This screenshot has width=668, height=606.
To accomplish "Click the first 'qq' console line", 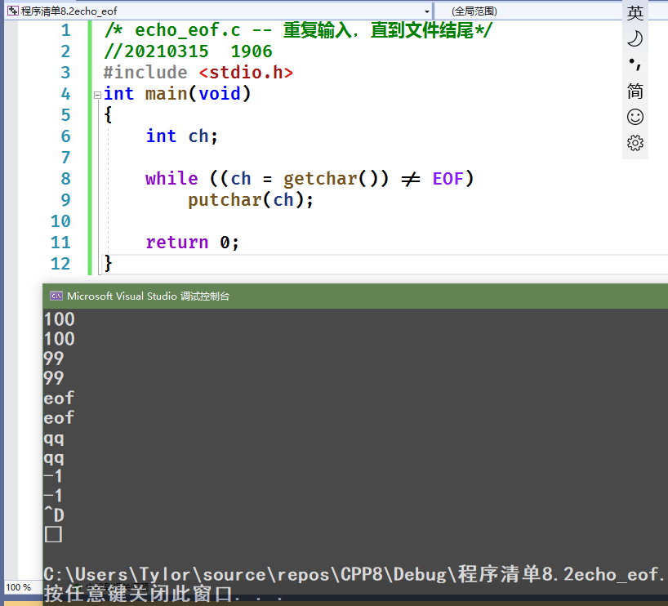I will (x=54, y=438).
